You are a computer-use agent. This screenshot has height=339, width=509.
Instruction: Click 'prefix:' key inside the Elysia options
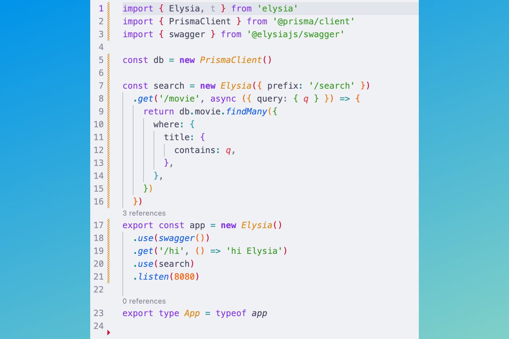285,86
